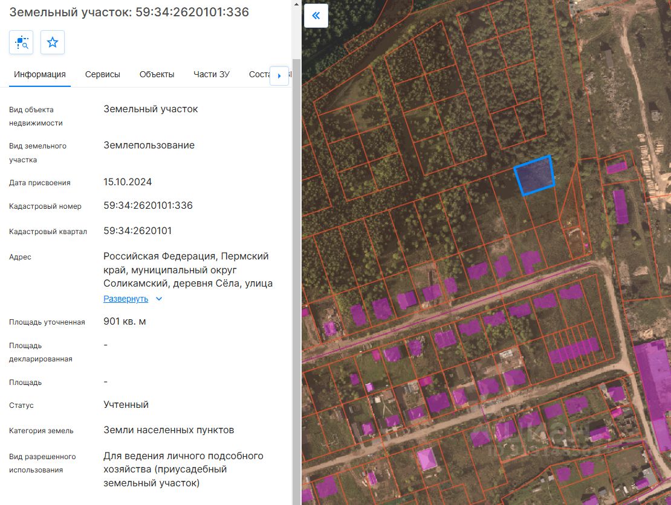
Task: Click the status value Учтенный
Action: click(126, 405)
